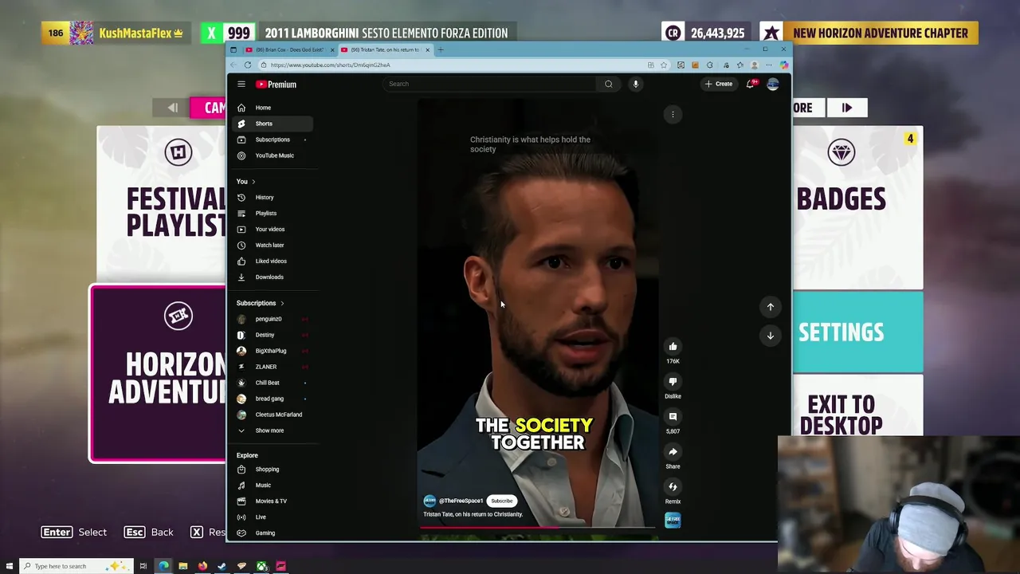This screenshot has height=574, width=1020.
Task: Click the YouTube search magnifier button
Action: click(608, 84)
